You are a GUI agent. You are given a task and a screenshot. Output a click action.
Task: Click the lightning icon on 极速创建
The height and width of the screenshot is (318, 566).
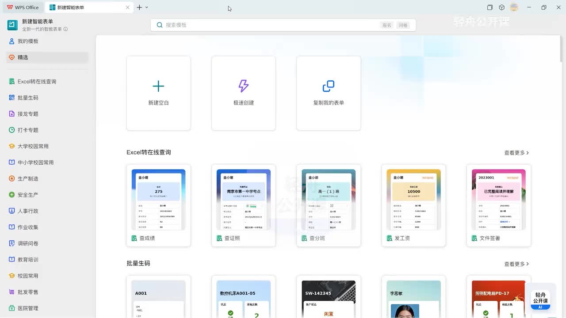244,86
